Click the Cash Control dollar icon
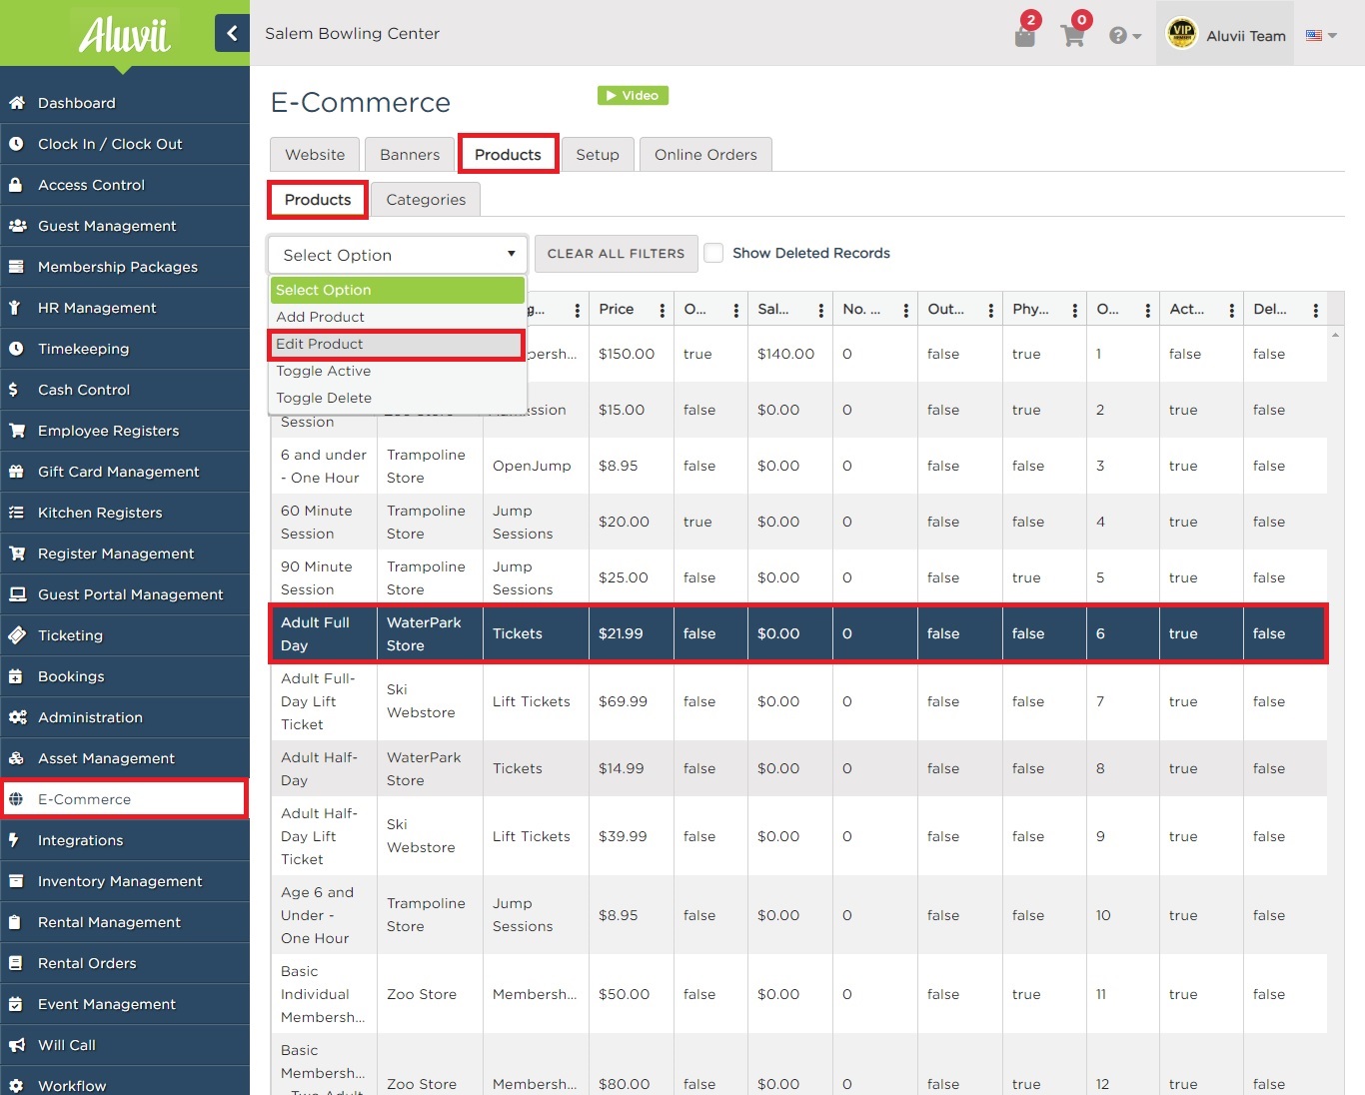This screenshot has height=1095, width=1365. [x=13, y=390]
